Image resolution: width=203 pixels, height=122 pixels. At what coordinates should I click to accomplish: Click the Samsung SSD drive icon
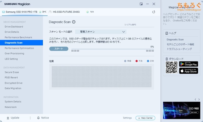tap(3, 12)
